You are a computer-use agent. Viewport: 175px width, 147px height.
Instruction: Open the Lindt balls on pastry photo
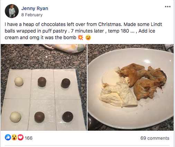pyautogui.click(x=44, y=87)
